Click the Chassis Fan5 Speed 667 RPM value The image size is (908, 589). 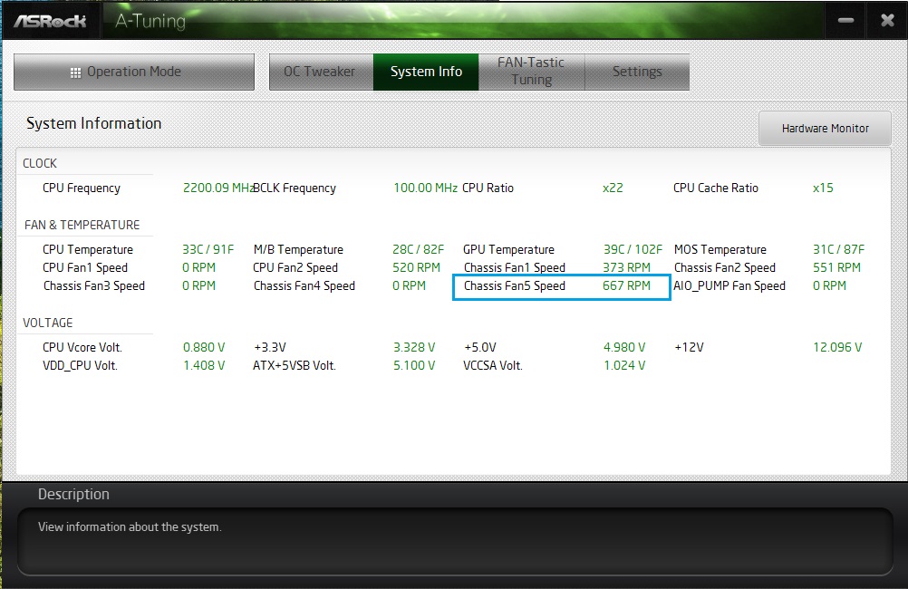coord(626,285)
